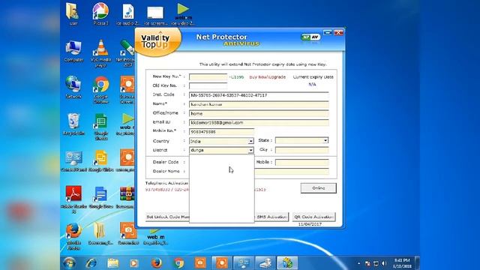This screenshot has width=480, height=270.
Task: Select the active Net Protector taskbar button
Action: pos(286,263)
